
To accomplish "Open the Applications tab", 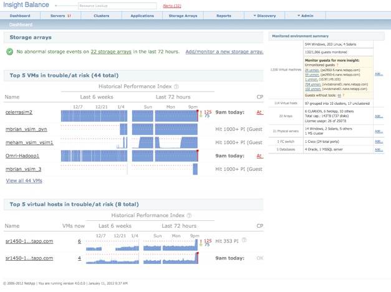I will [x=142, y=16].
